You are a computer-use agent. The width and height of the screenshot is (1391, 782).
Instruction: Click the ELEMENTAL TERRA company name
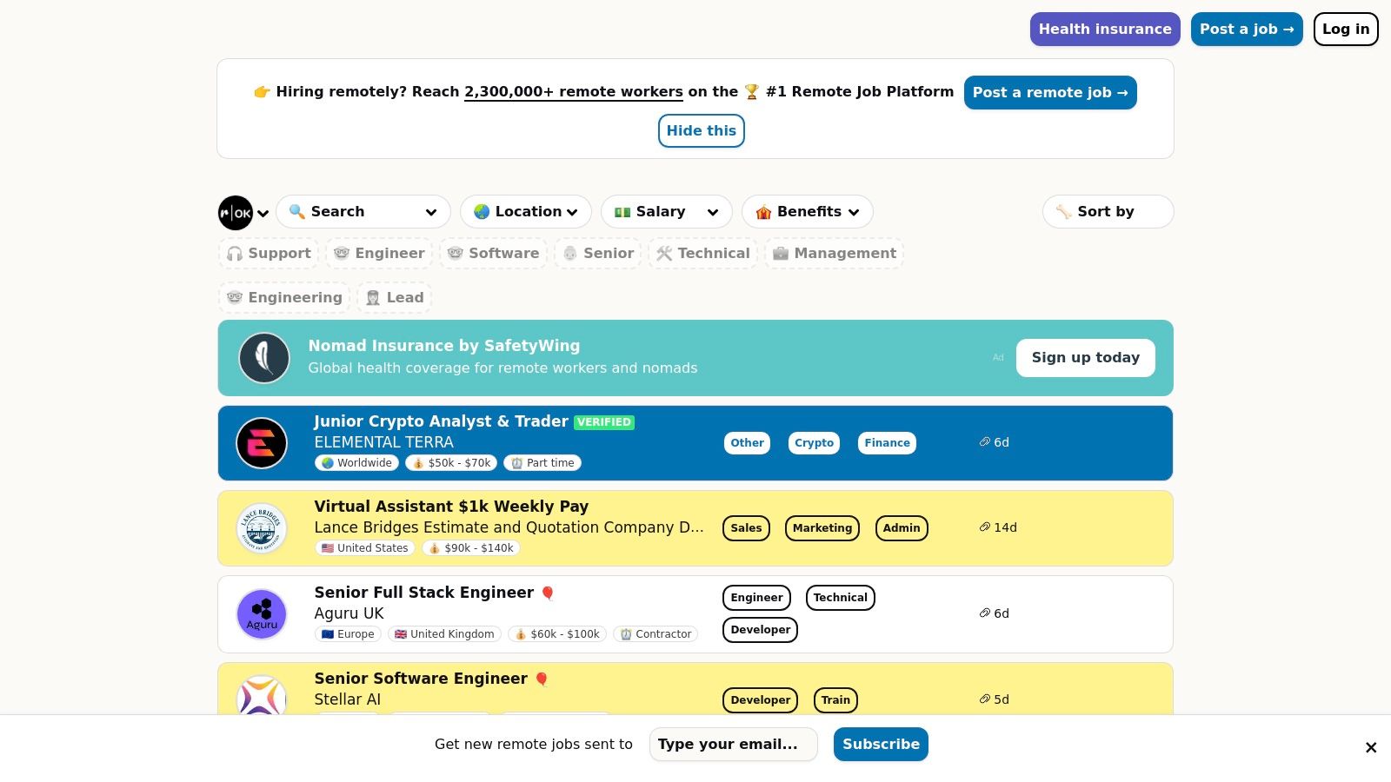(383, 442)
